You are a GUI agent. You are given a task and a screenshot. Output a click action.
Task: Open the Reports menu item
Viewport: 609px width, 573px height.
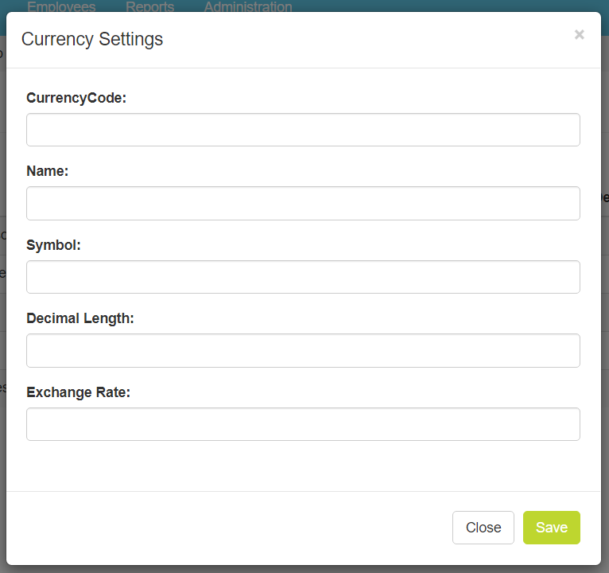(149, 6)
